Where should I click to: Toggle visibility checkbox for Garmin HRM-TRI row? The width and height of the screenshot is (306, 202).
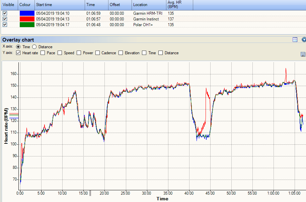tap(5, 13)
